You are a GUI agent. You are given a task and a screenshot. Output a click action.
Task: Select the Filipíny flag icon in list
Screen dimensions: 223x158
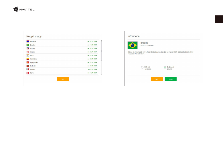tap(28, 48)
